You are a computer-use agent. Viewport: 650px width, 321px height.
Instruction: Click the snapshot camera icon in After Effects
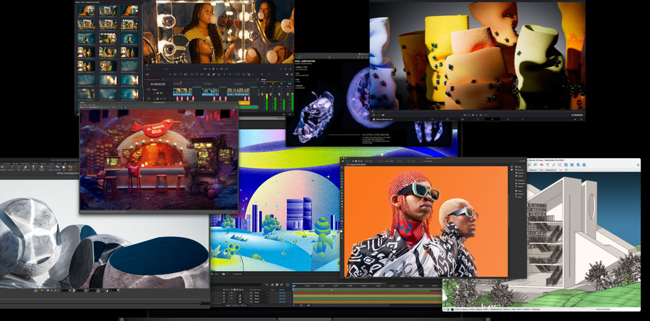point(224,274)
